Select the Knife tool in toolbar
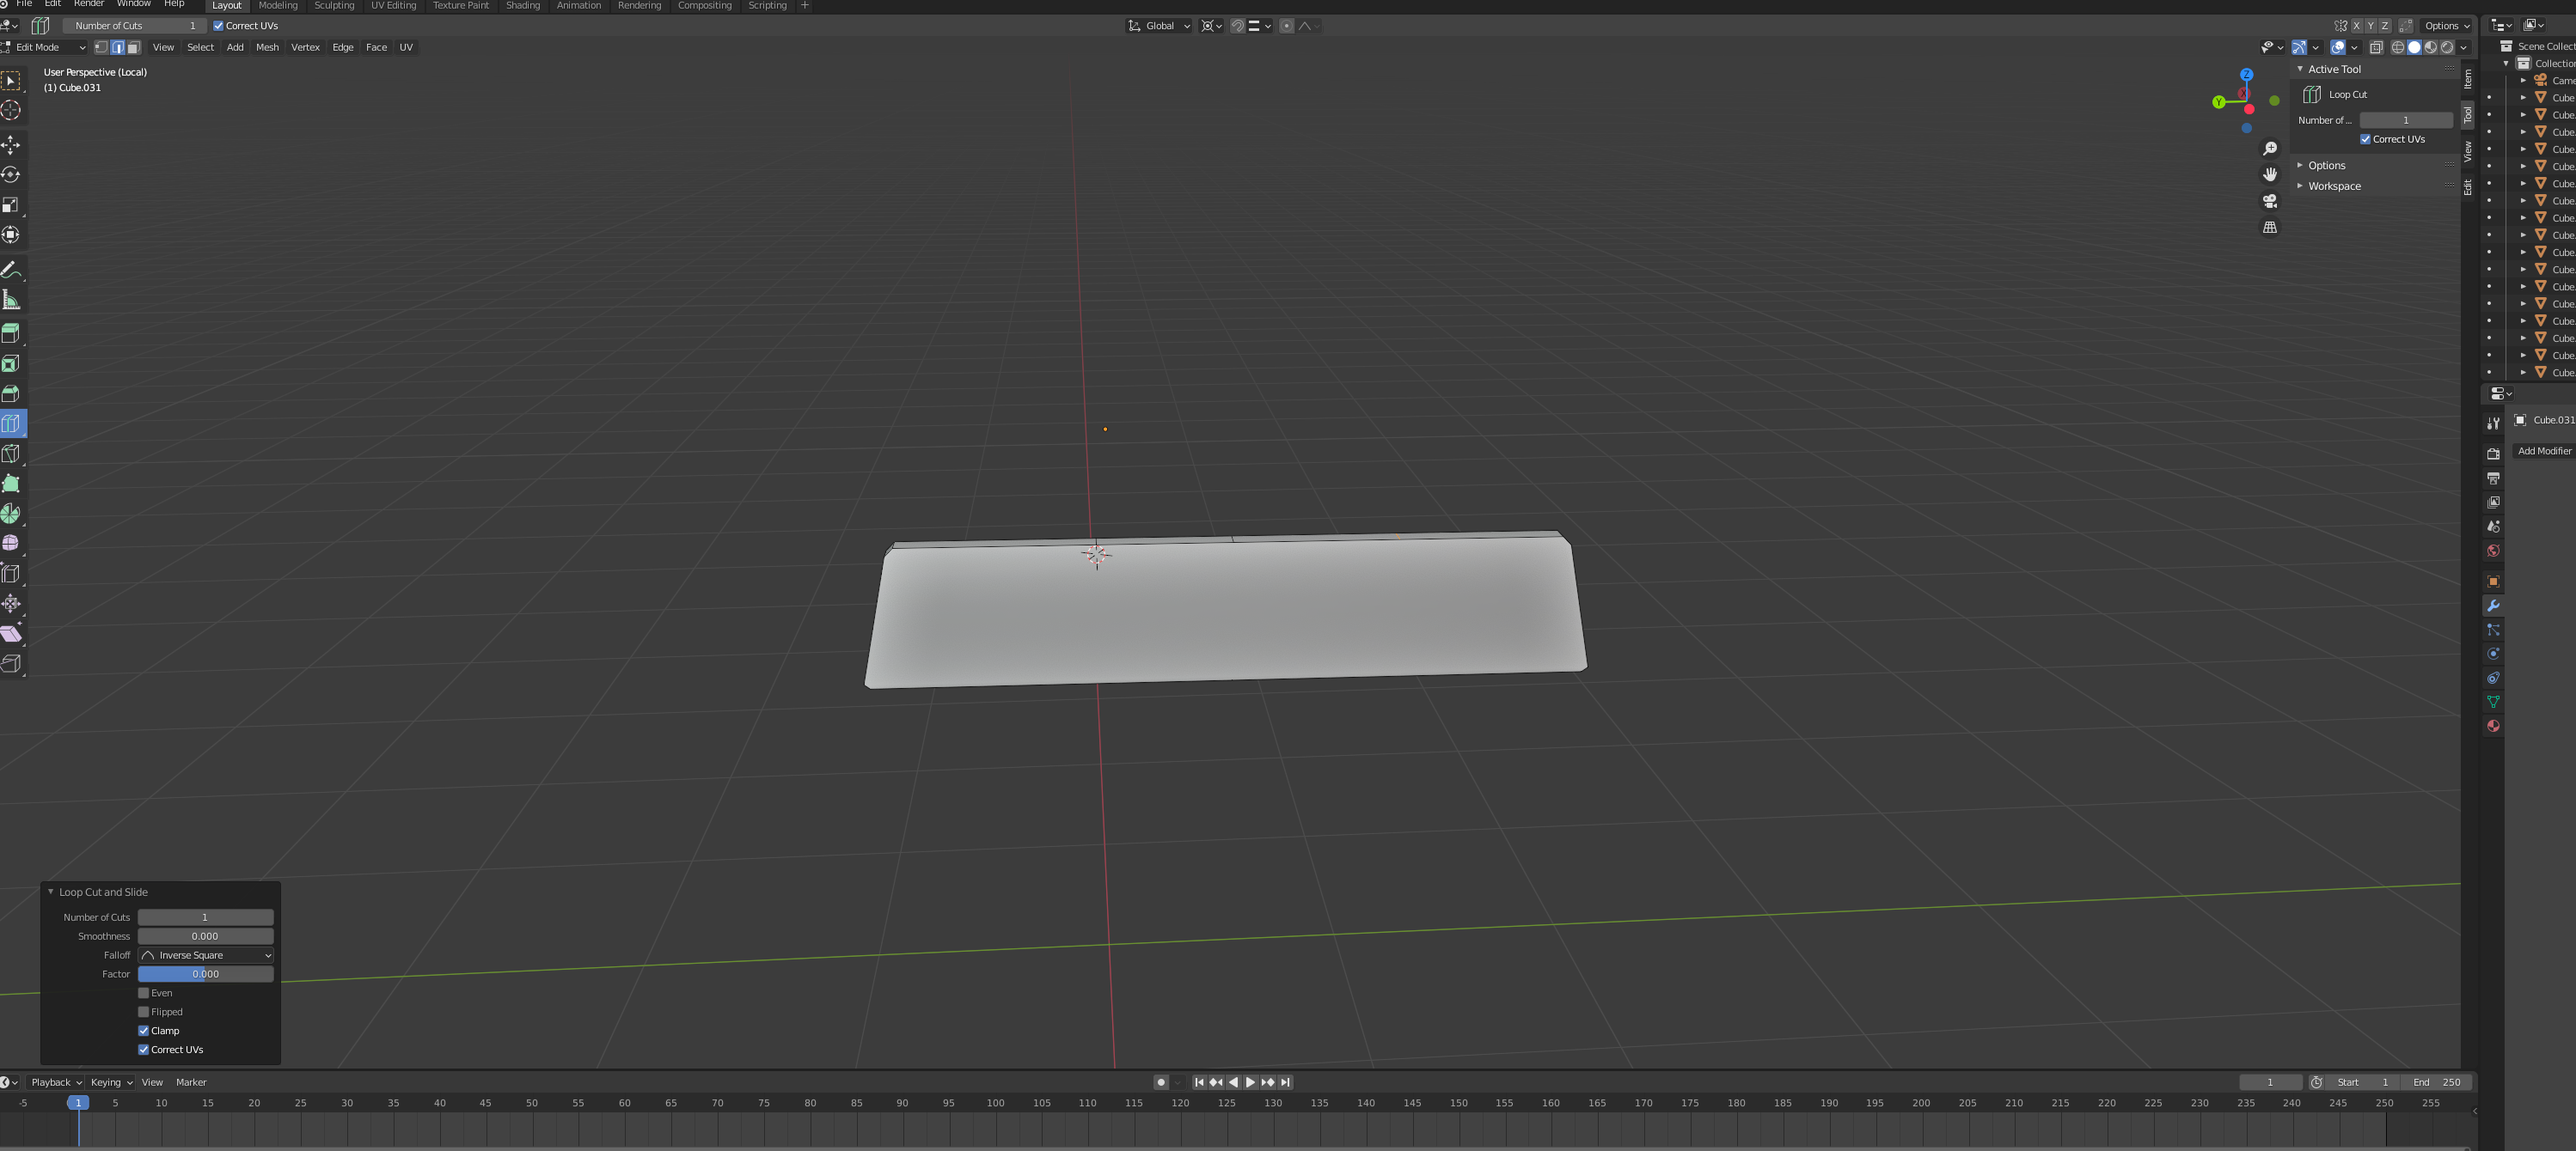Viewport: 2576px width, 1151px height. 11,454
